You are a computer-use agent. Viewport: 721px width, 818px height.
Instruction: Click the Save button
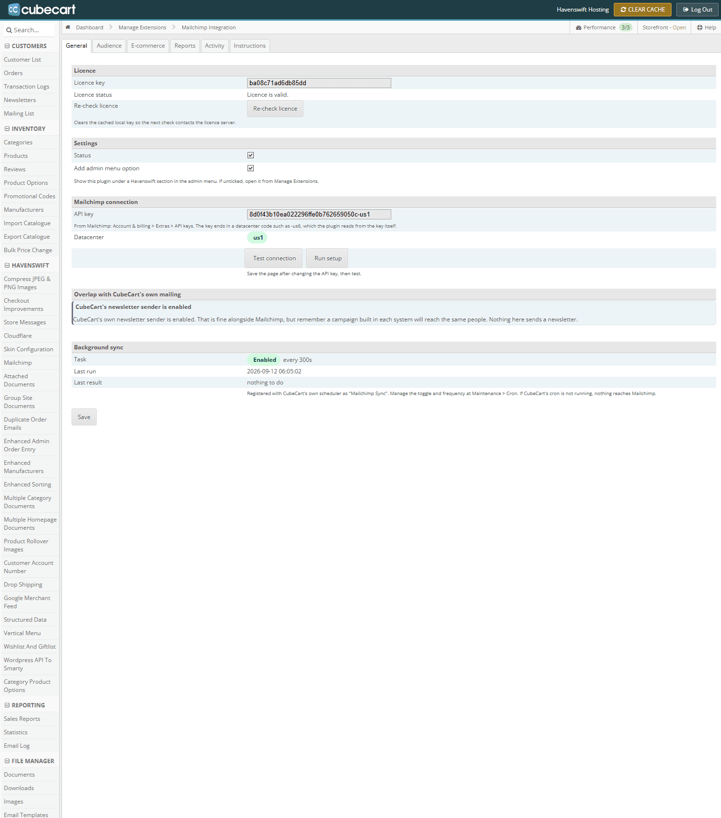[84, 417]
